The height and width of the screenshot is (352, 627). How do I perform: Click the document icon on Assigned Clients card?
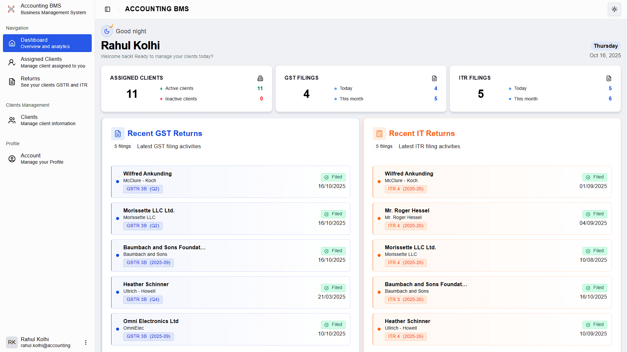click(260, 78)
